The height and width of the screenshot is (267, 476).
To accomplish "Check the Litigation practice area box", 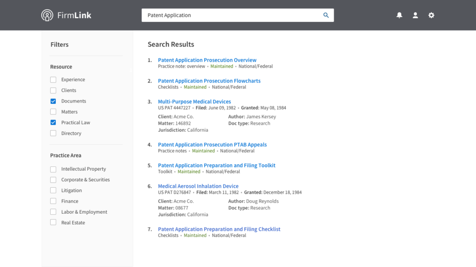I will [53, 191].
